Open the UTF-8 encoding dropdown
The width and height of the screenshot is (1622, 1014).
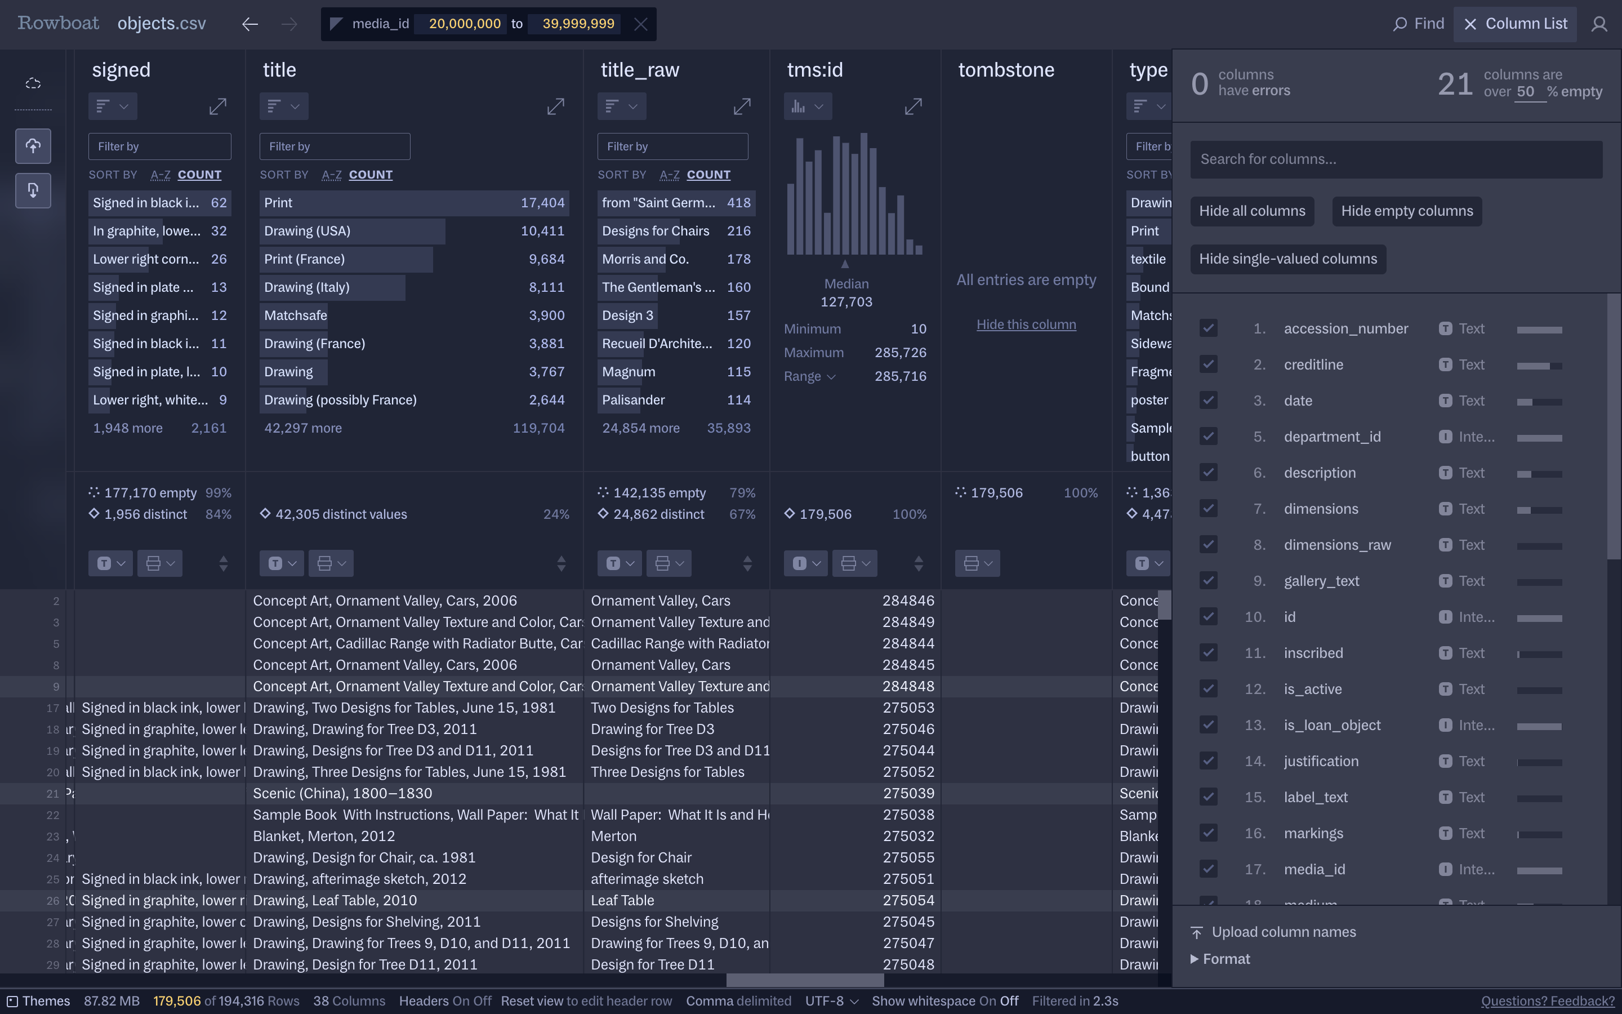[831, 1000]
